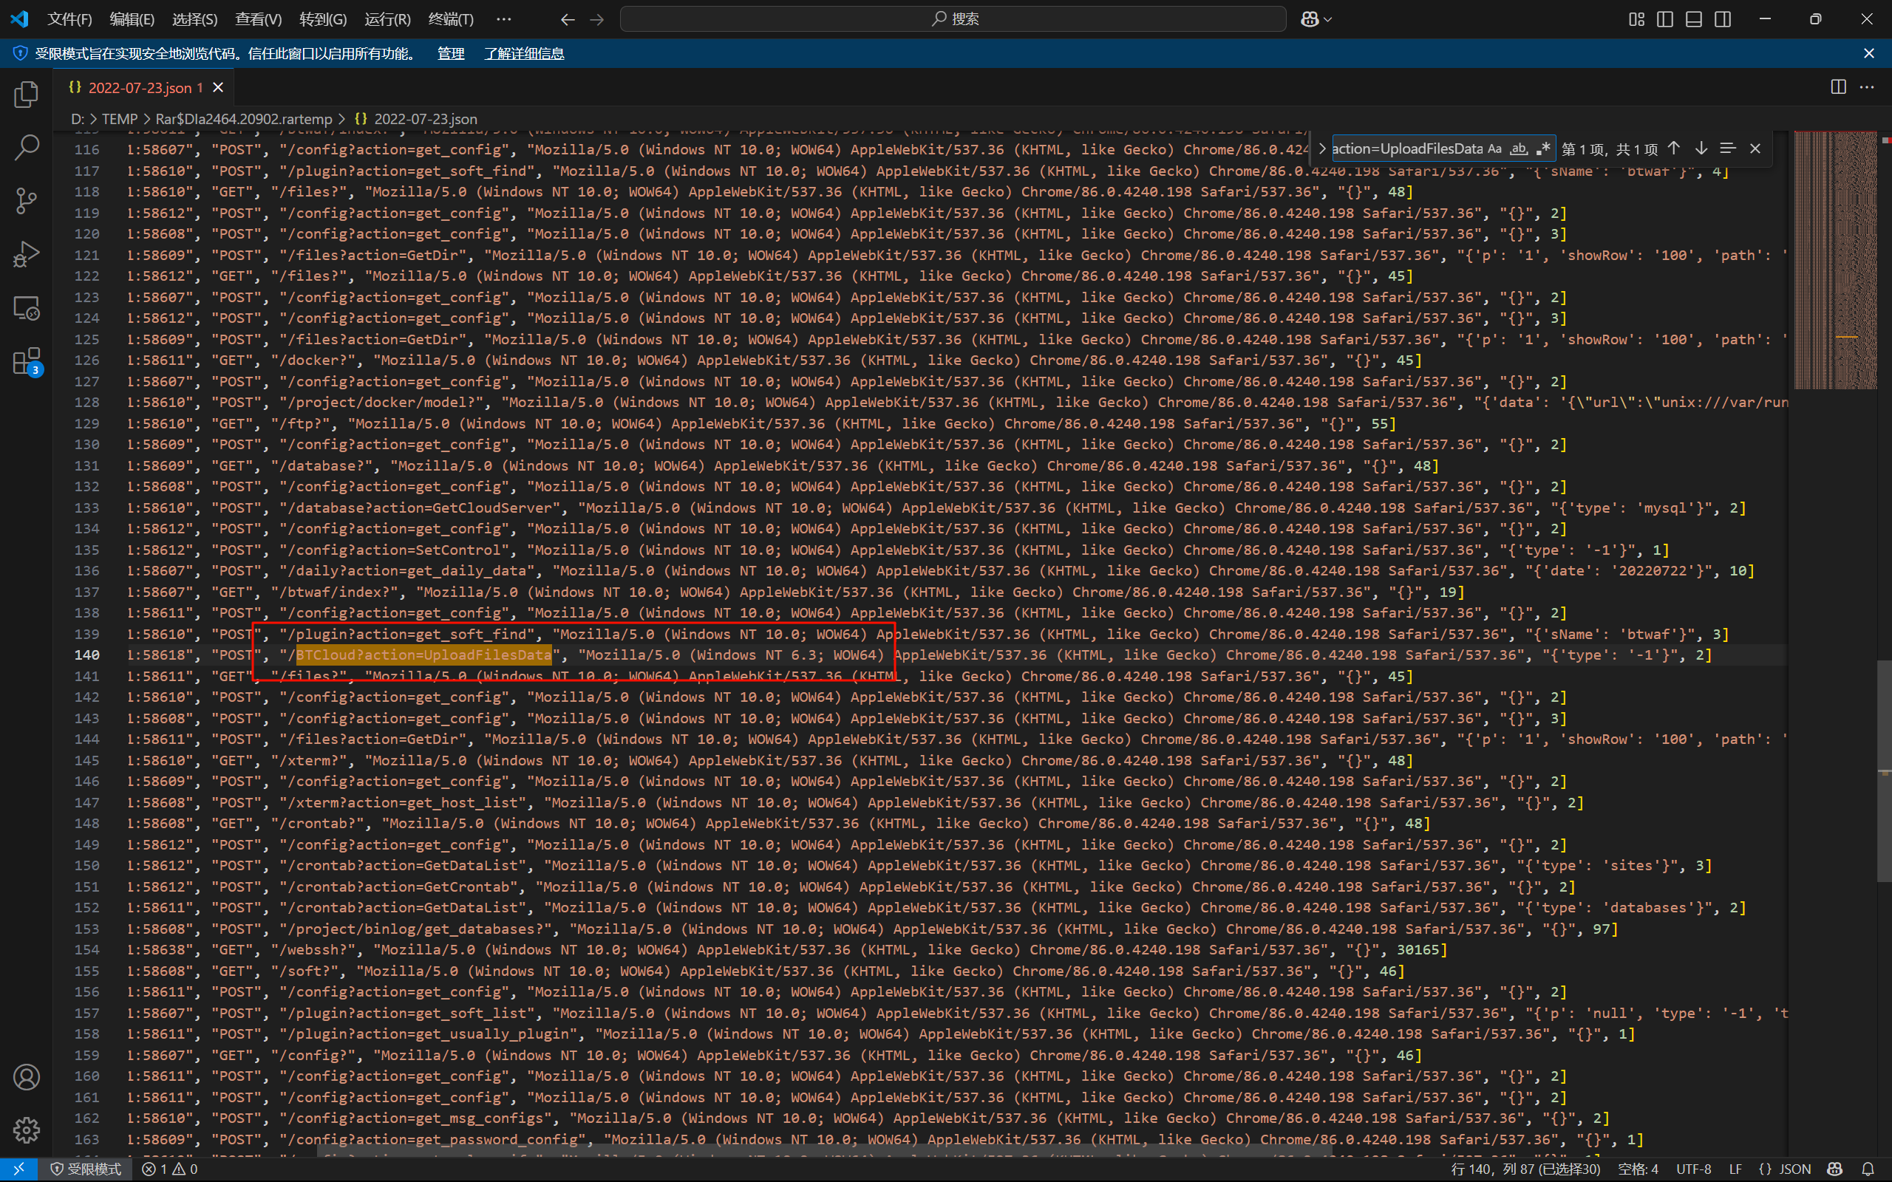Jump to the next find match arrow
Screen dimensions: 1892x1182
(x=1701, y=148)
